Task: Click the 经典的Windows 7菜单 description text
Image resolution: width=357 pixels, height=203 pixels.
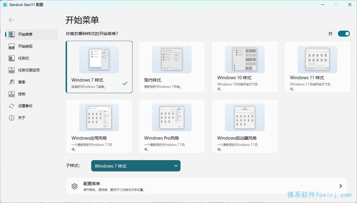Action: (x=88, y=87)
